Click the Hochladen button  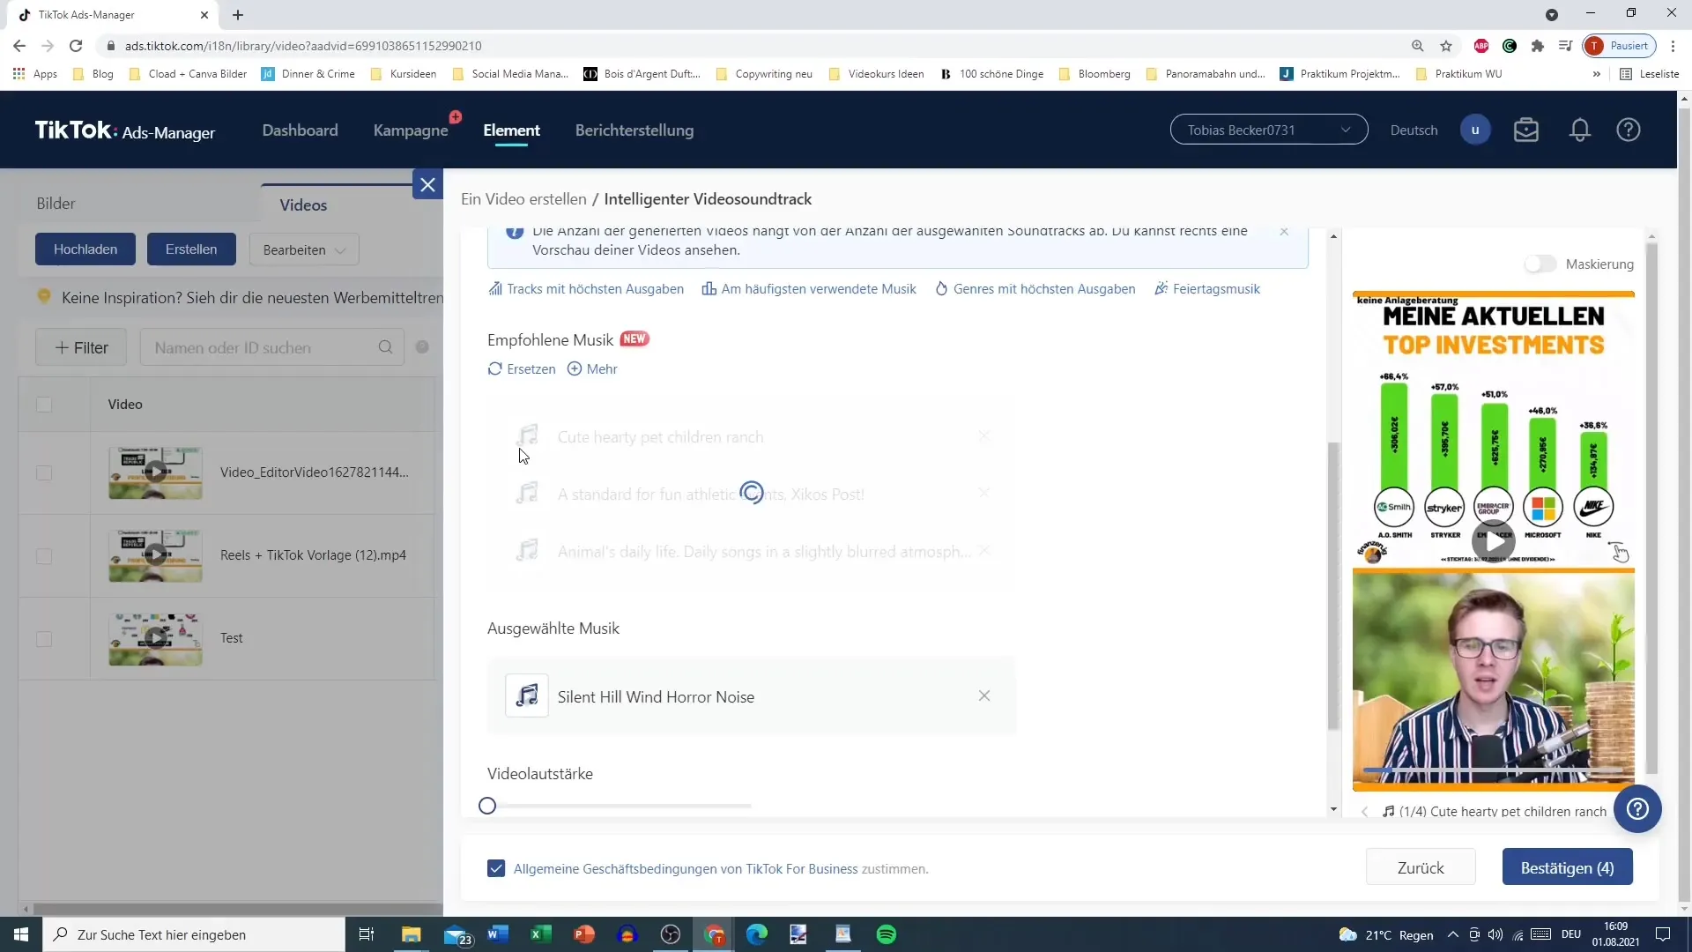[x=85, y=249]
